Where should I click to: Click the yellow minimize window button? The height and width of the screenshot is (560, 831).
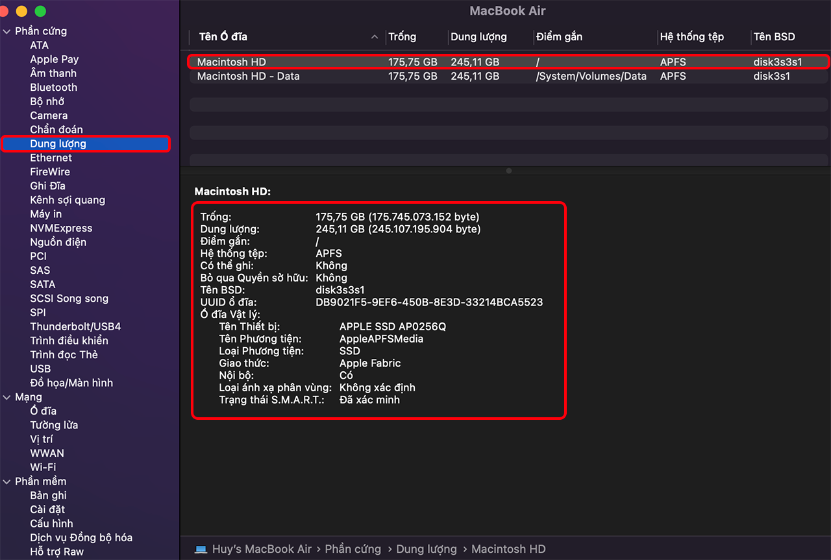[x=21, y=12]
